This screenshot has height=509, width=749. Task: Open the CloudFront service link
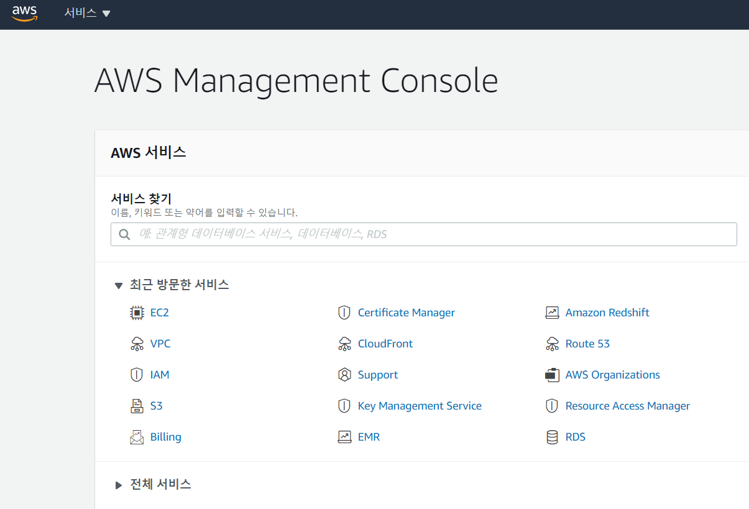(385, 344)
